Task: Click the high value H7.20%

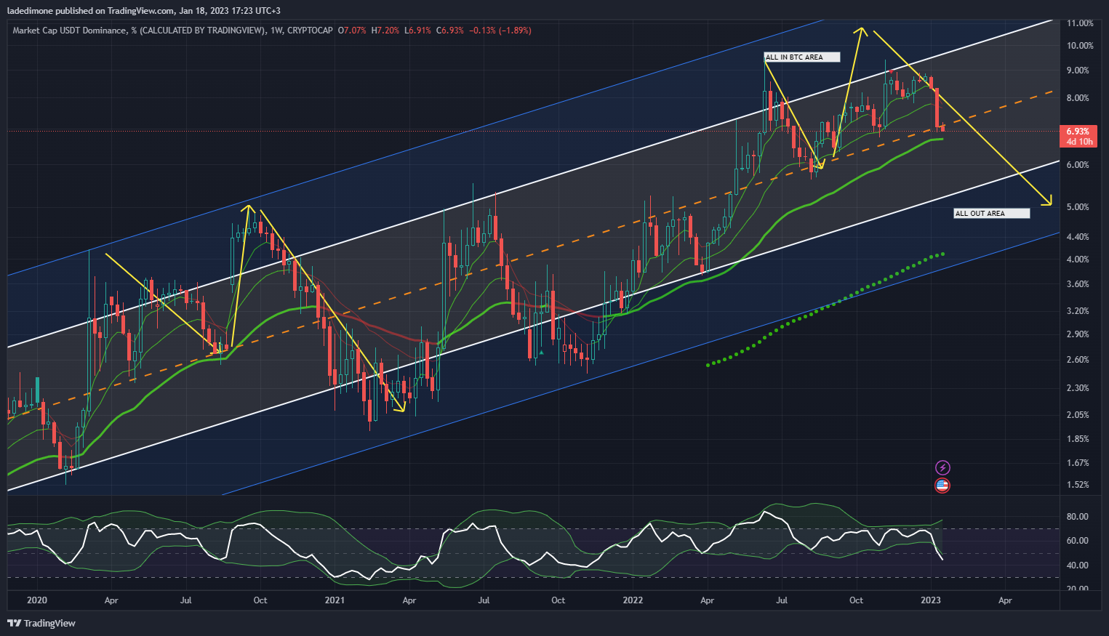Action: click(385, 31)
